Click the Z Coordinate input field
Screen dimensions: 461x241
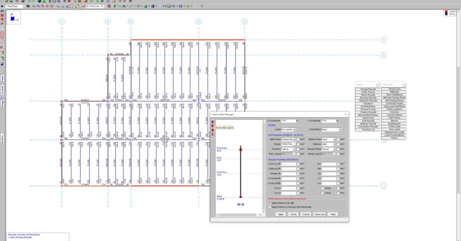[289, 120]
